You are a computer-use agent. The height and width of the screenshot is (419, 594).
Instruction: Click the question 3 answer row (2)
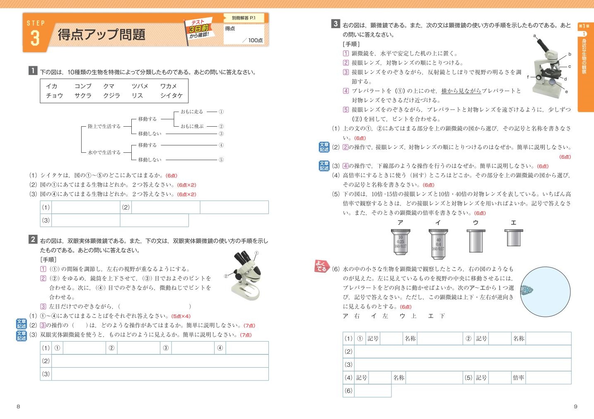[463, 352]
